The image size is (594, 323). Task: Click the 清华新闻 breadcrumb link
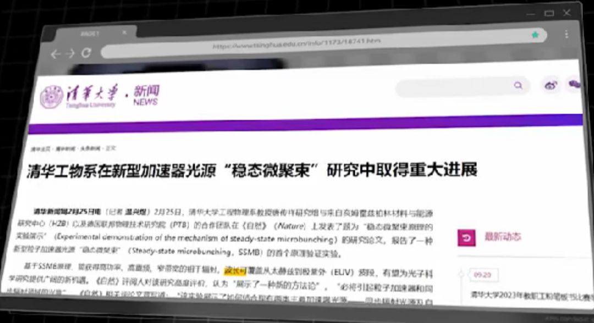65,149
